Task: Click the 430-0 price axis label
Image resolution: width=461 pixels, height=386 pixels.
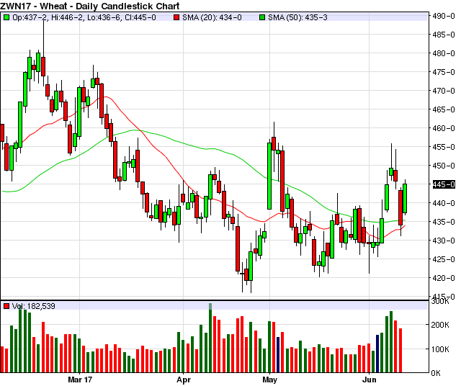Action: coord(444,241)
